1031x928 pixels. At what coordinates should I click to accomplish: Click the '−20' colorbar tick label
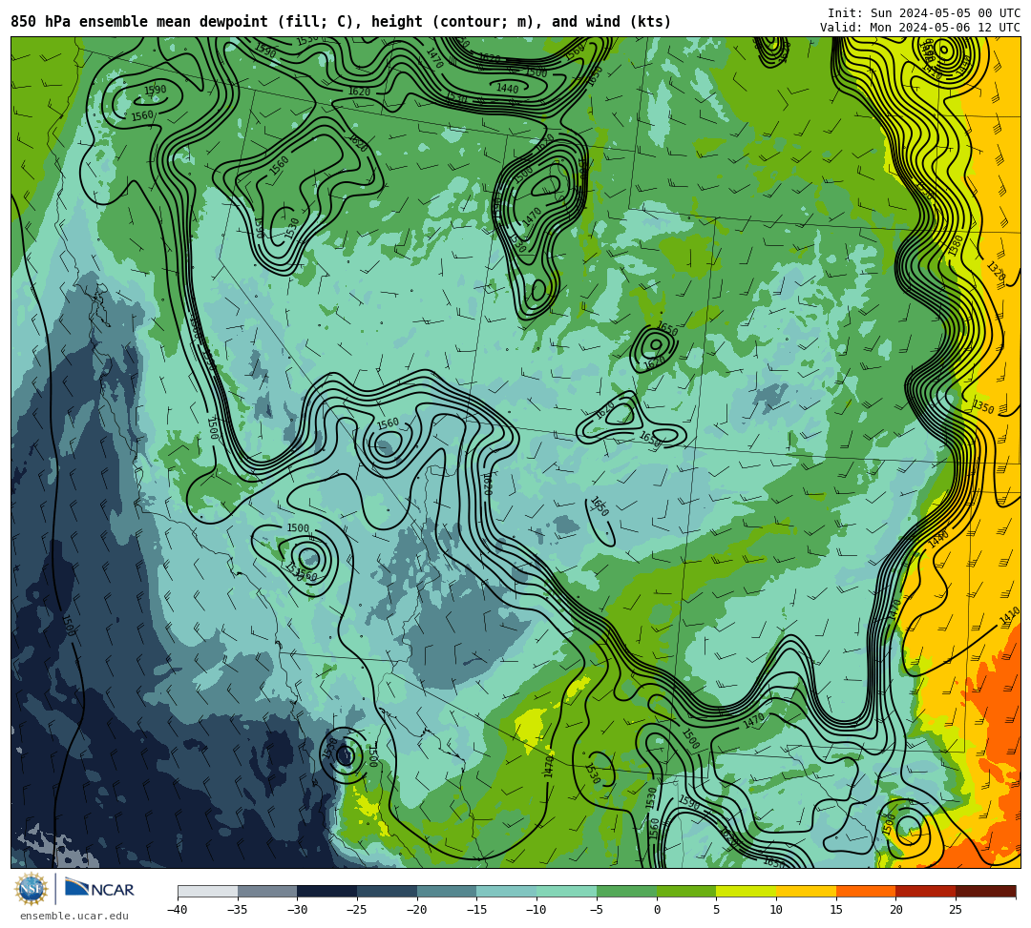tap(416, 910)
